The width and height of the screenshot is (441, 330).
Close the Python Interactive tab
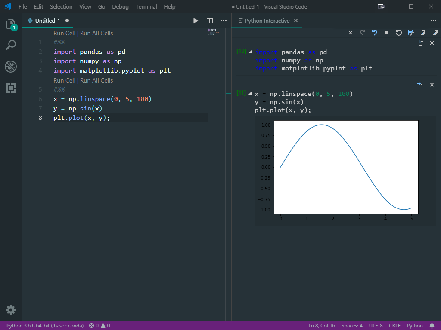point(296,21)
